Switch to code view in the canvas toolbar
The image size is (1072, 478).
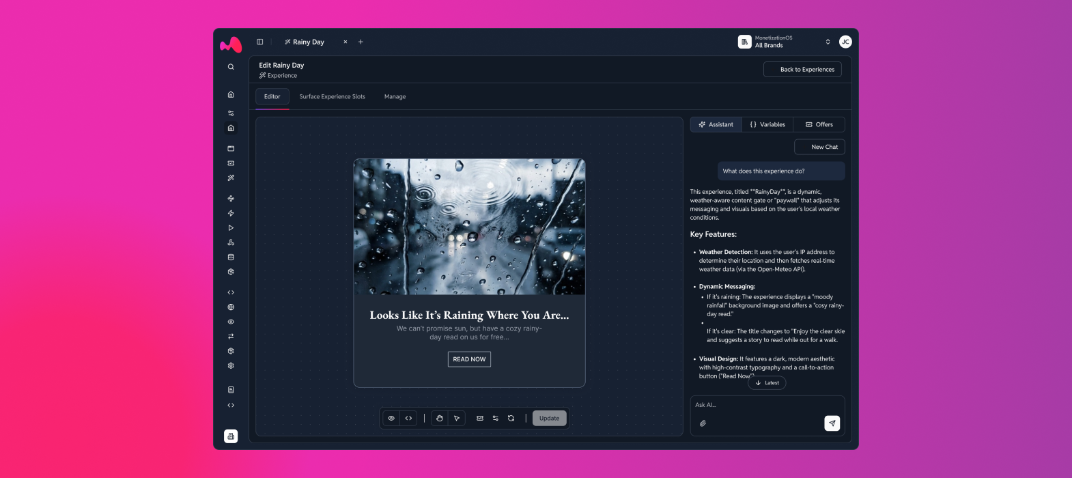coord(408,418)
